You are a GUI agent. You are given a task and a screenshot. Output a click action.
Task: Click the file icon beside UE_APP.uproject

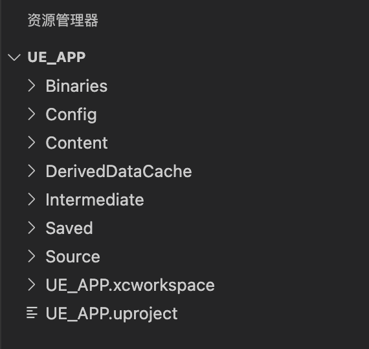click(x=32, y=313)
